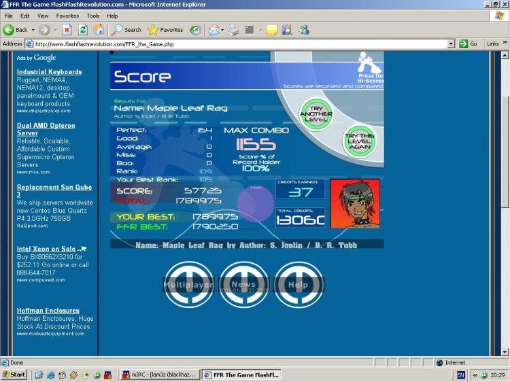Click the Multiplayer round button
510x382 pixels.
click(188, 284)
